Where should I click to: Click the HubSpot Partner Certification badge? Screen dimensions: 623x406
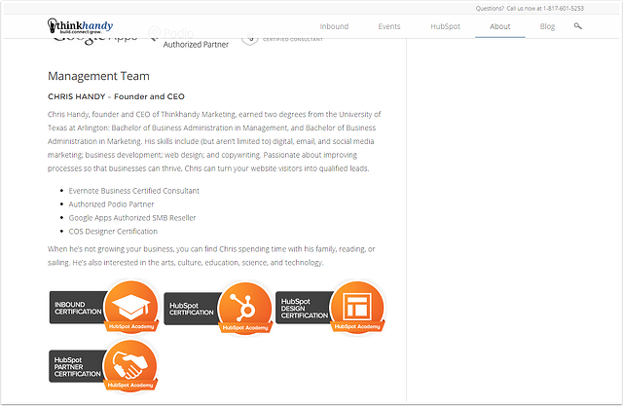coord(103,366)
